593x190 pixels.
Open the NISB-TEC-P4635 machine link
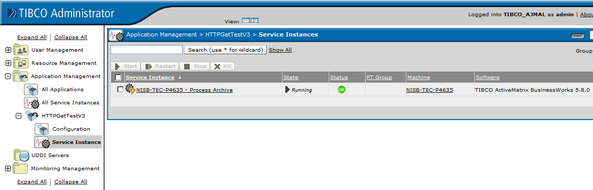[430, 90]
